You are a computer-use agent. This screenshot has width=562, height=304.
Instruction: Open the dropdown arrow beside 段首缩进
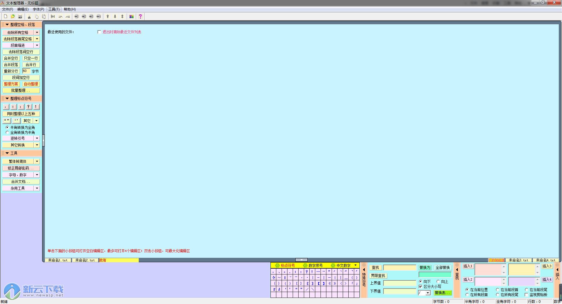click(x=37, y=45)
